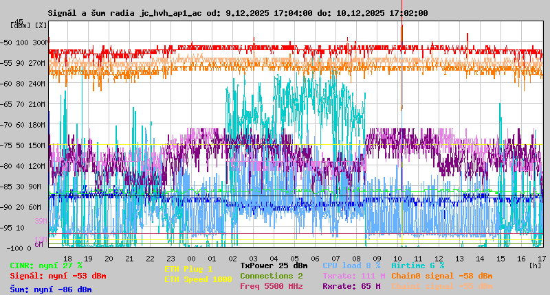Select the Airtime legend entry
The image size is (550, 295).
point(417,265)
